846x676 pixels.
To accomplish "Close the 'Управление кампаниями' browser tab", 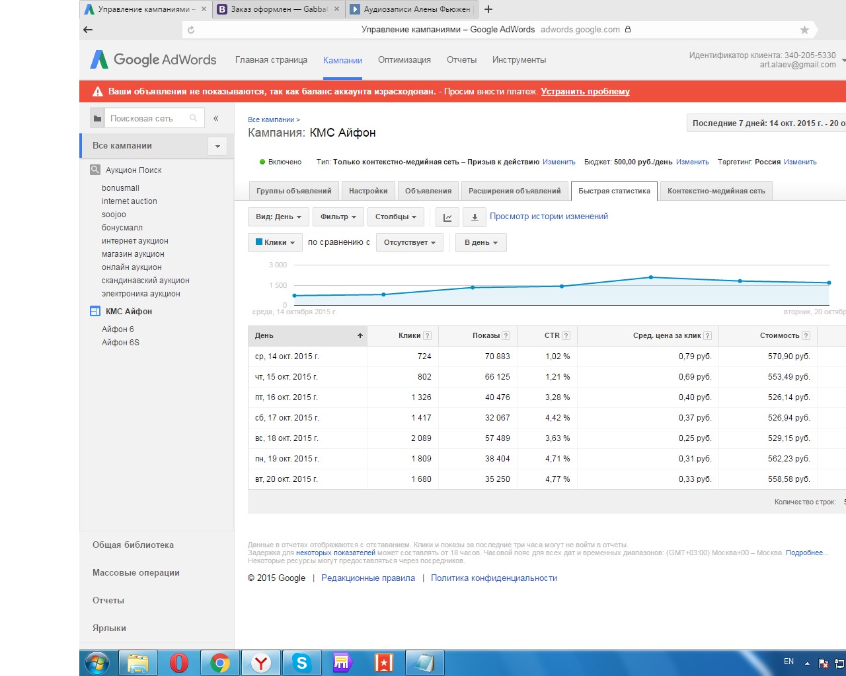I will tap(204, 9).
